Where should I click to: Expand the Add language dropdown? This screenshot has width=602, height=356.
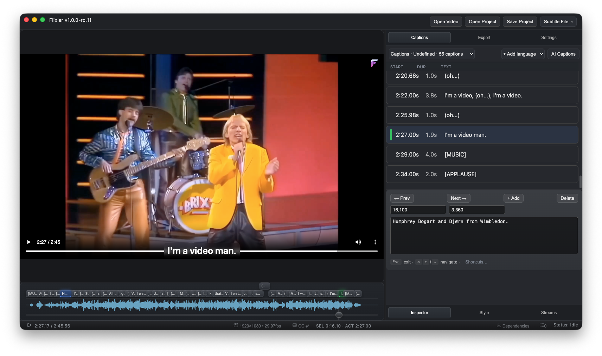coord(523,54)
